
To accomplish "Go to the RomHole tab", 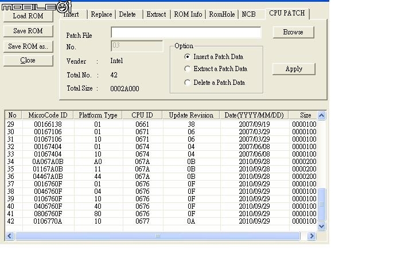I will 222,14.
